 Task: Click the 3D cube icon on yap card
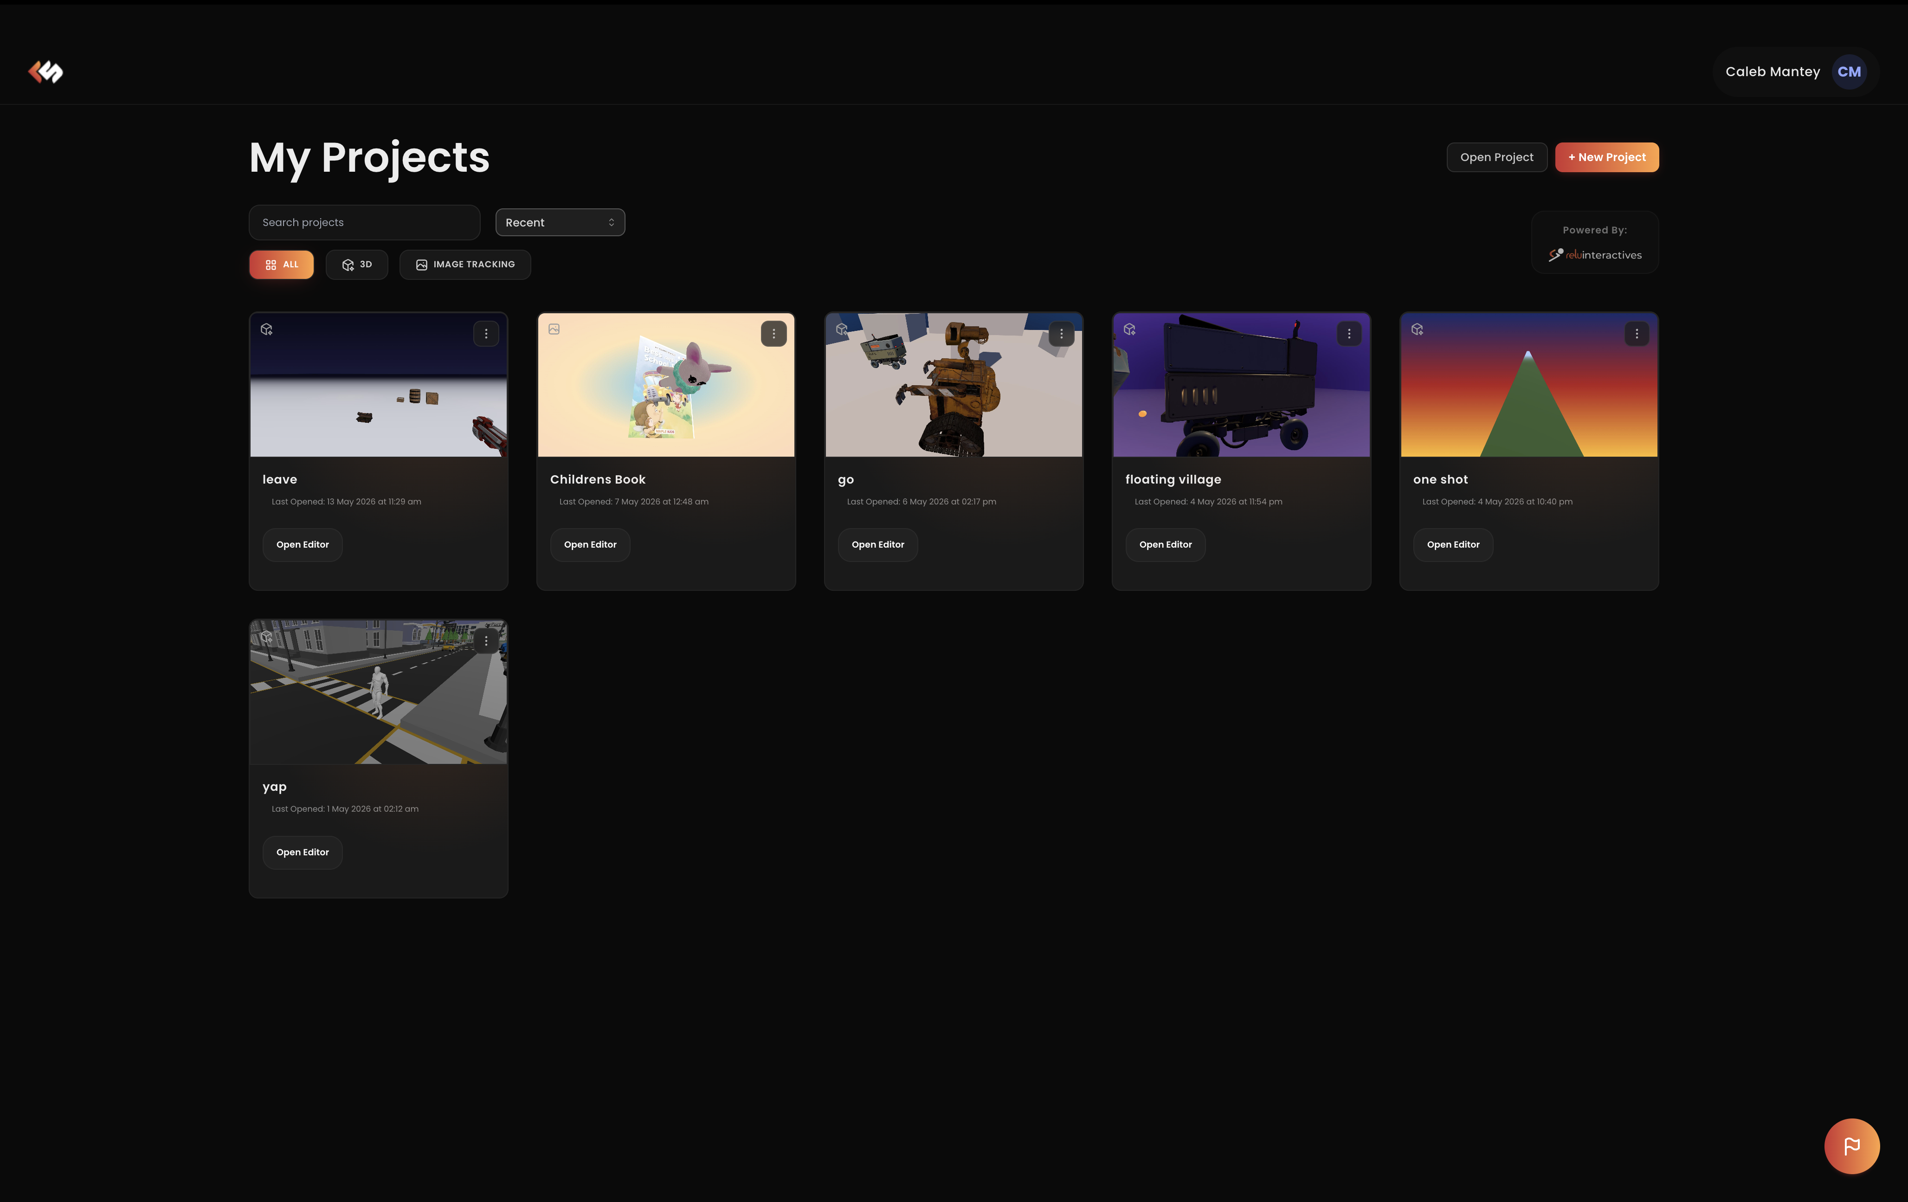click(267, 637)
